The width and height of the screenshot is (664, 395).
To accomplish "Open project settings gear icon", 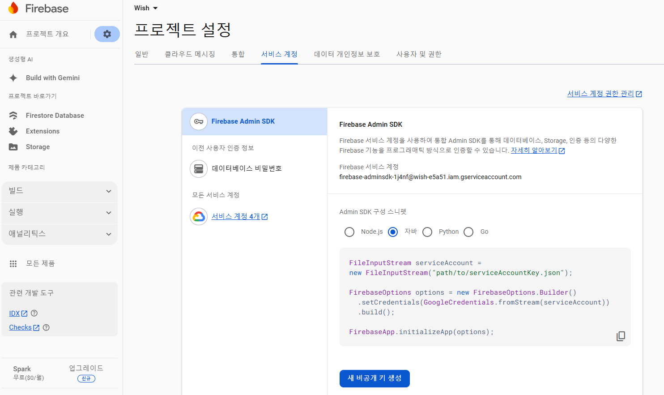I will point(107,34).
